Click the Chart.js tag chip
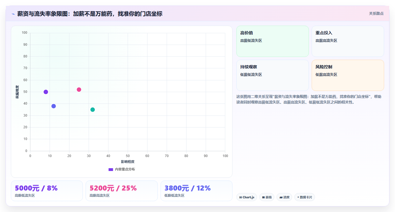 (247, 197)
